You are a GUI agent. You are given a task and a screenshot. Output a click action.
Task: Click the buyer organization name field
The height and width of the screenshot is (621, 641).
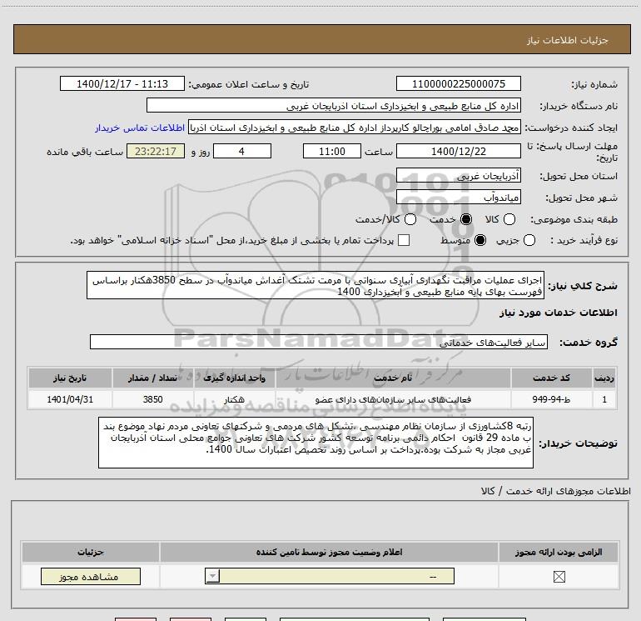[334, 106]
